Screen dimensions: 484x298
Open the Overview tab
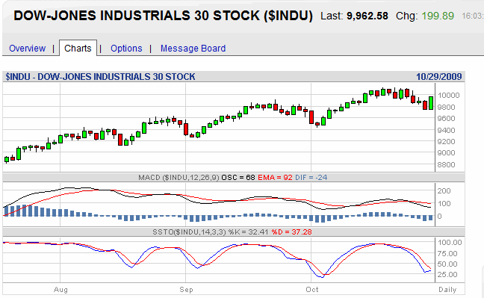(x=27, y=49)
